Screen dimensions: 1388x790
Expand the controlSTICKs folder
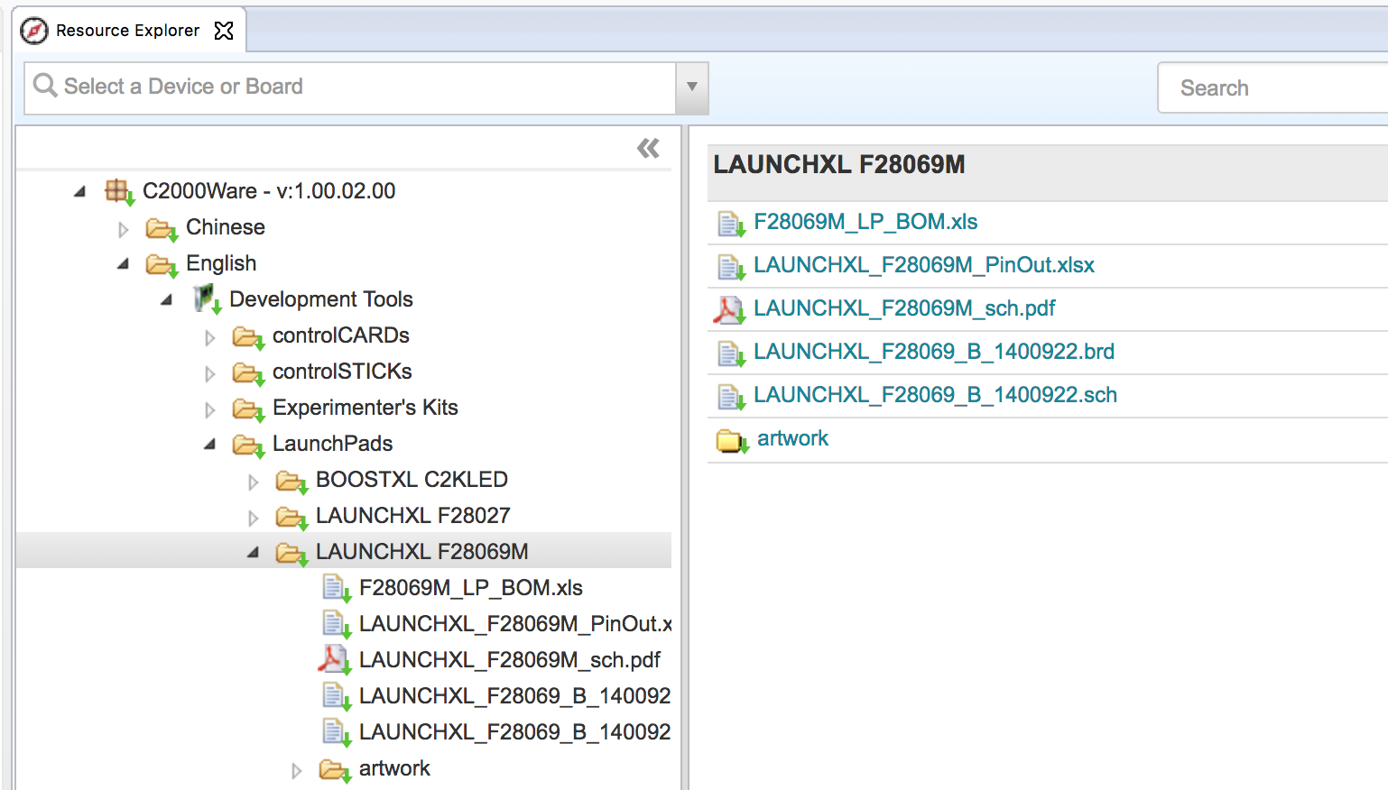pos(210,373)
